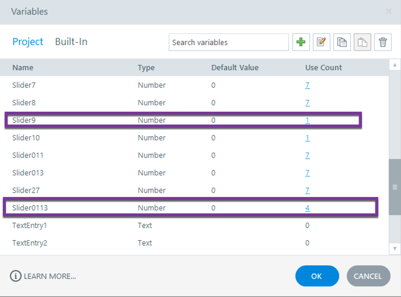Select the TextEntry1 variable row
This screenshot has height=297, width=401.
point(30,225)
